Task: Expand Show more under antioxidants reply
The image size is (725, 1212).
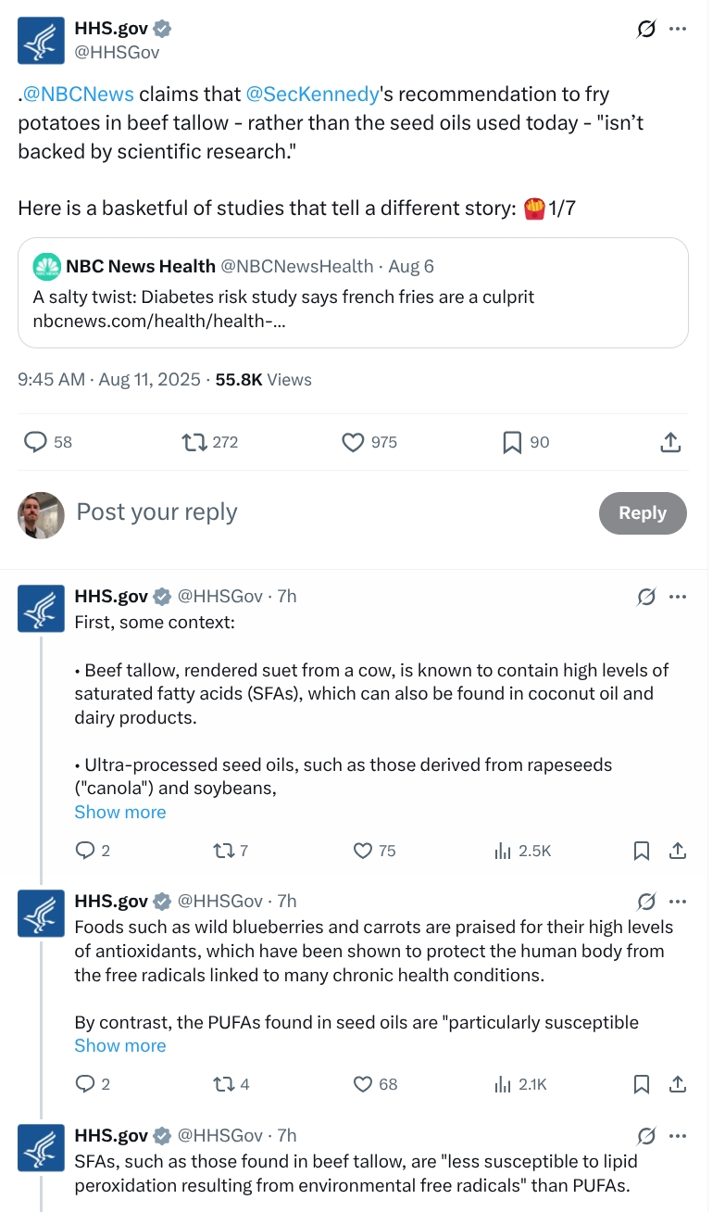Action: [x=120, y=1046]
